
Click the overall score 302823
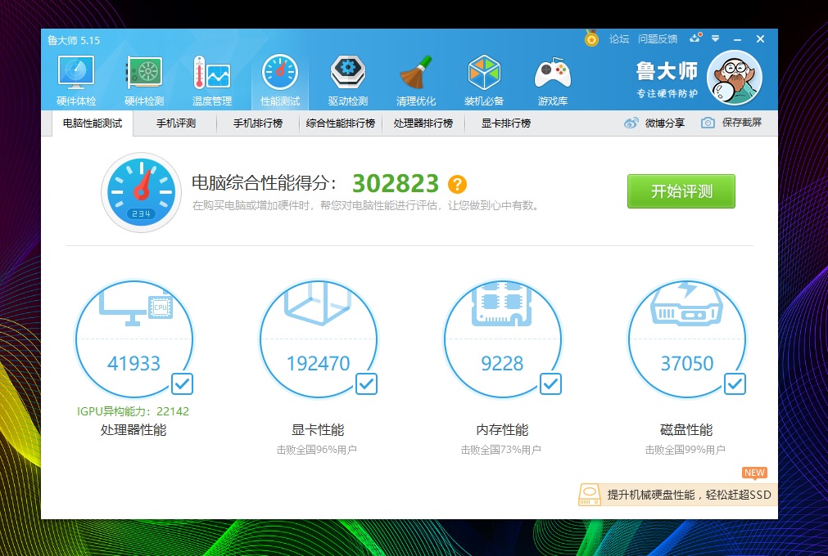click(x=396, y=184)
